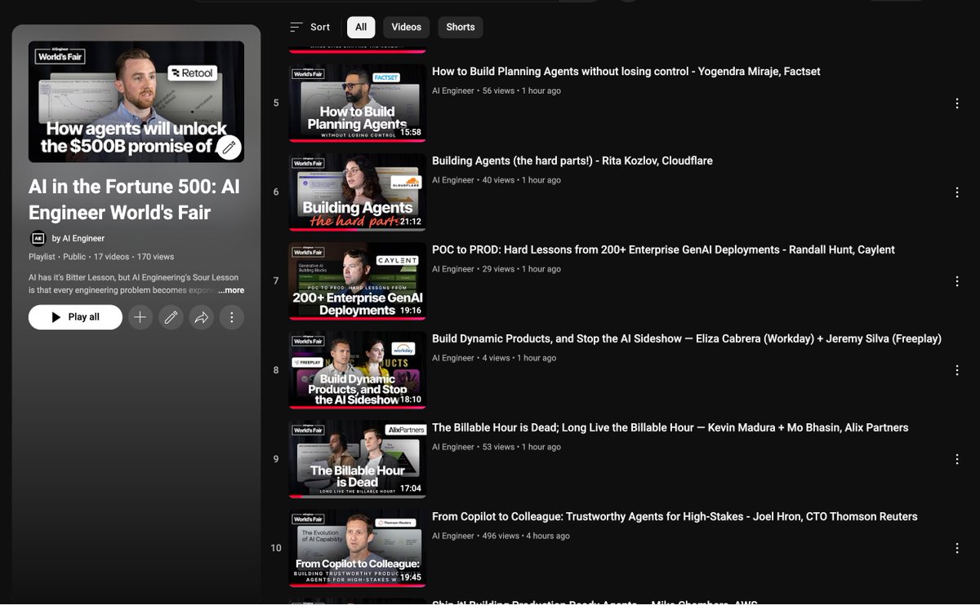Open options menu for POC to PROD video
This screenshot has width=980, height=605.
[x=957, y=281]
